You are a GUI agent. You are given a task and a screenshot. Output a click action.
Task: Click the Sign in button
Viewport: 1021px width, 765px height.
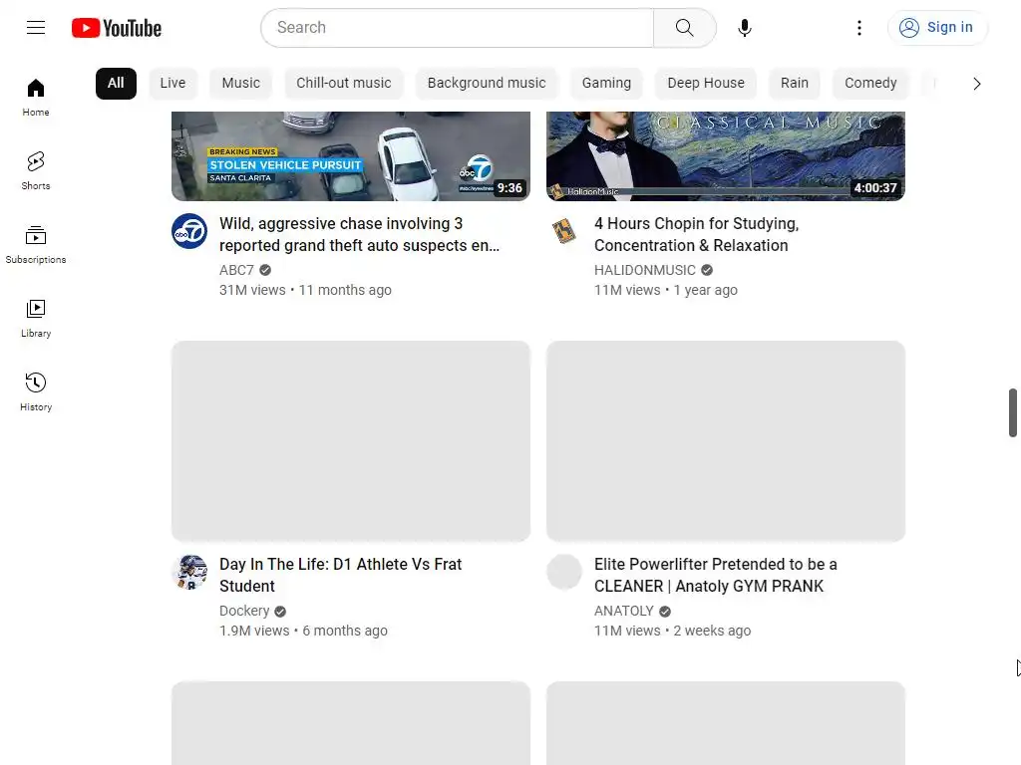[x=937, y=27]
